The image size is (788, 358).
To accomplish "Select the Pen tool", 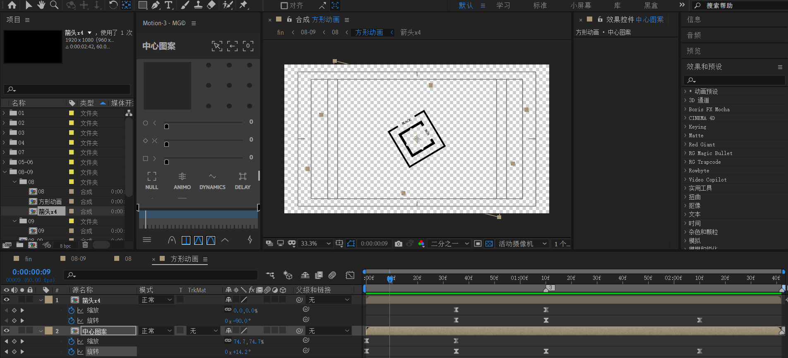I will pos(156,5).
